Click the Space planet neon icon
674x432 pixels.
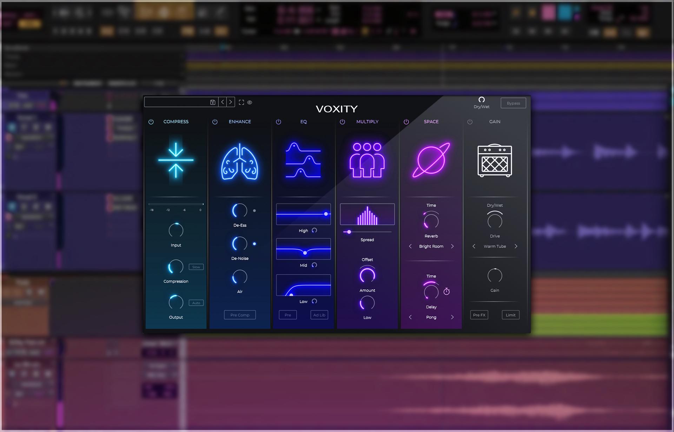click(x=431, y=160)
